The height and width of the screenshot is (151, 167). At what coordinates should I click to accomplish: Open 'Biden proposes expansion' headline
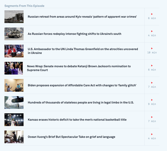click(x=82, y=85)
